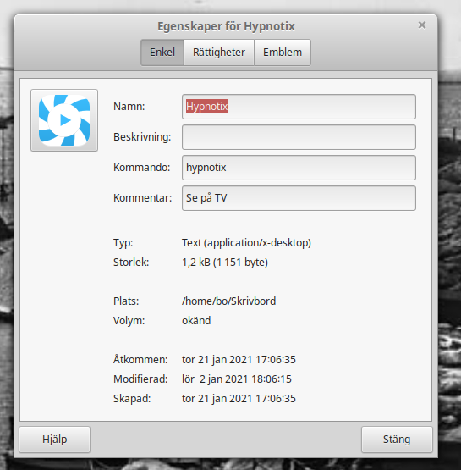
Task: Click the Hypnotix launcher icon button
Action: 64,120
